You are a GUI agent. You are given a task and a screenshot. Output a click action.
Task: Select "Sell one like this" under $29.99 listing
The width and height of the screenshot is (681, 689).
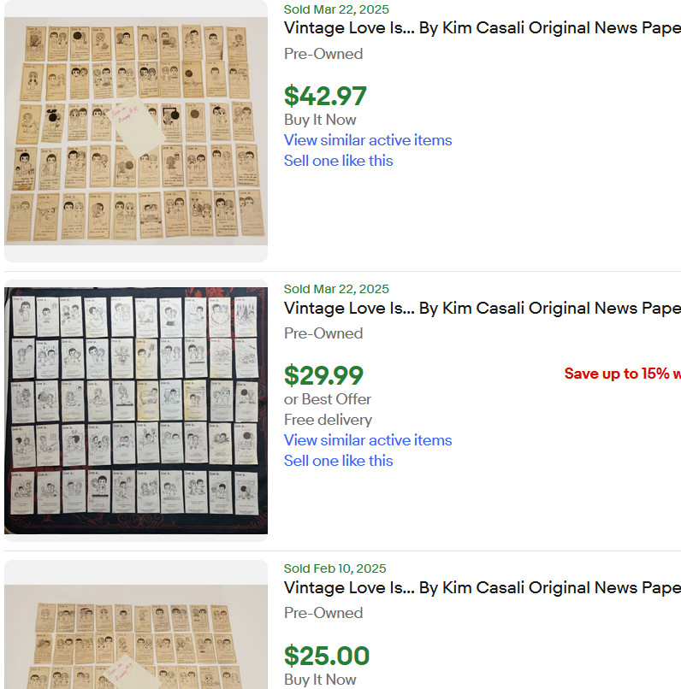click(339, 461)
